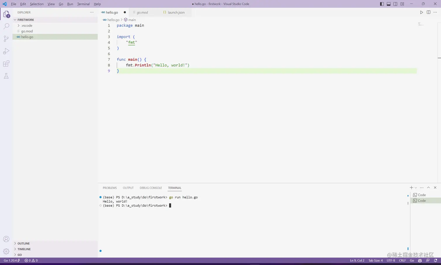The image size is (441, 265).
Task: Click the Run file play icon
Action: pyautogui.click(x=421, y=12)
